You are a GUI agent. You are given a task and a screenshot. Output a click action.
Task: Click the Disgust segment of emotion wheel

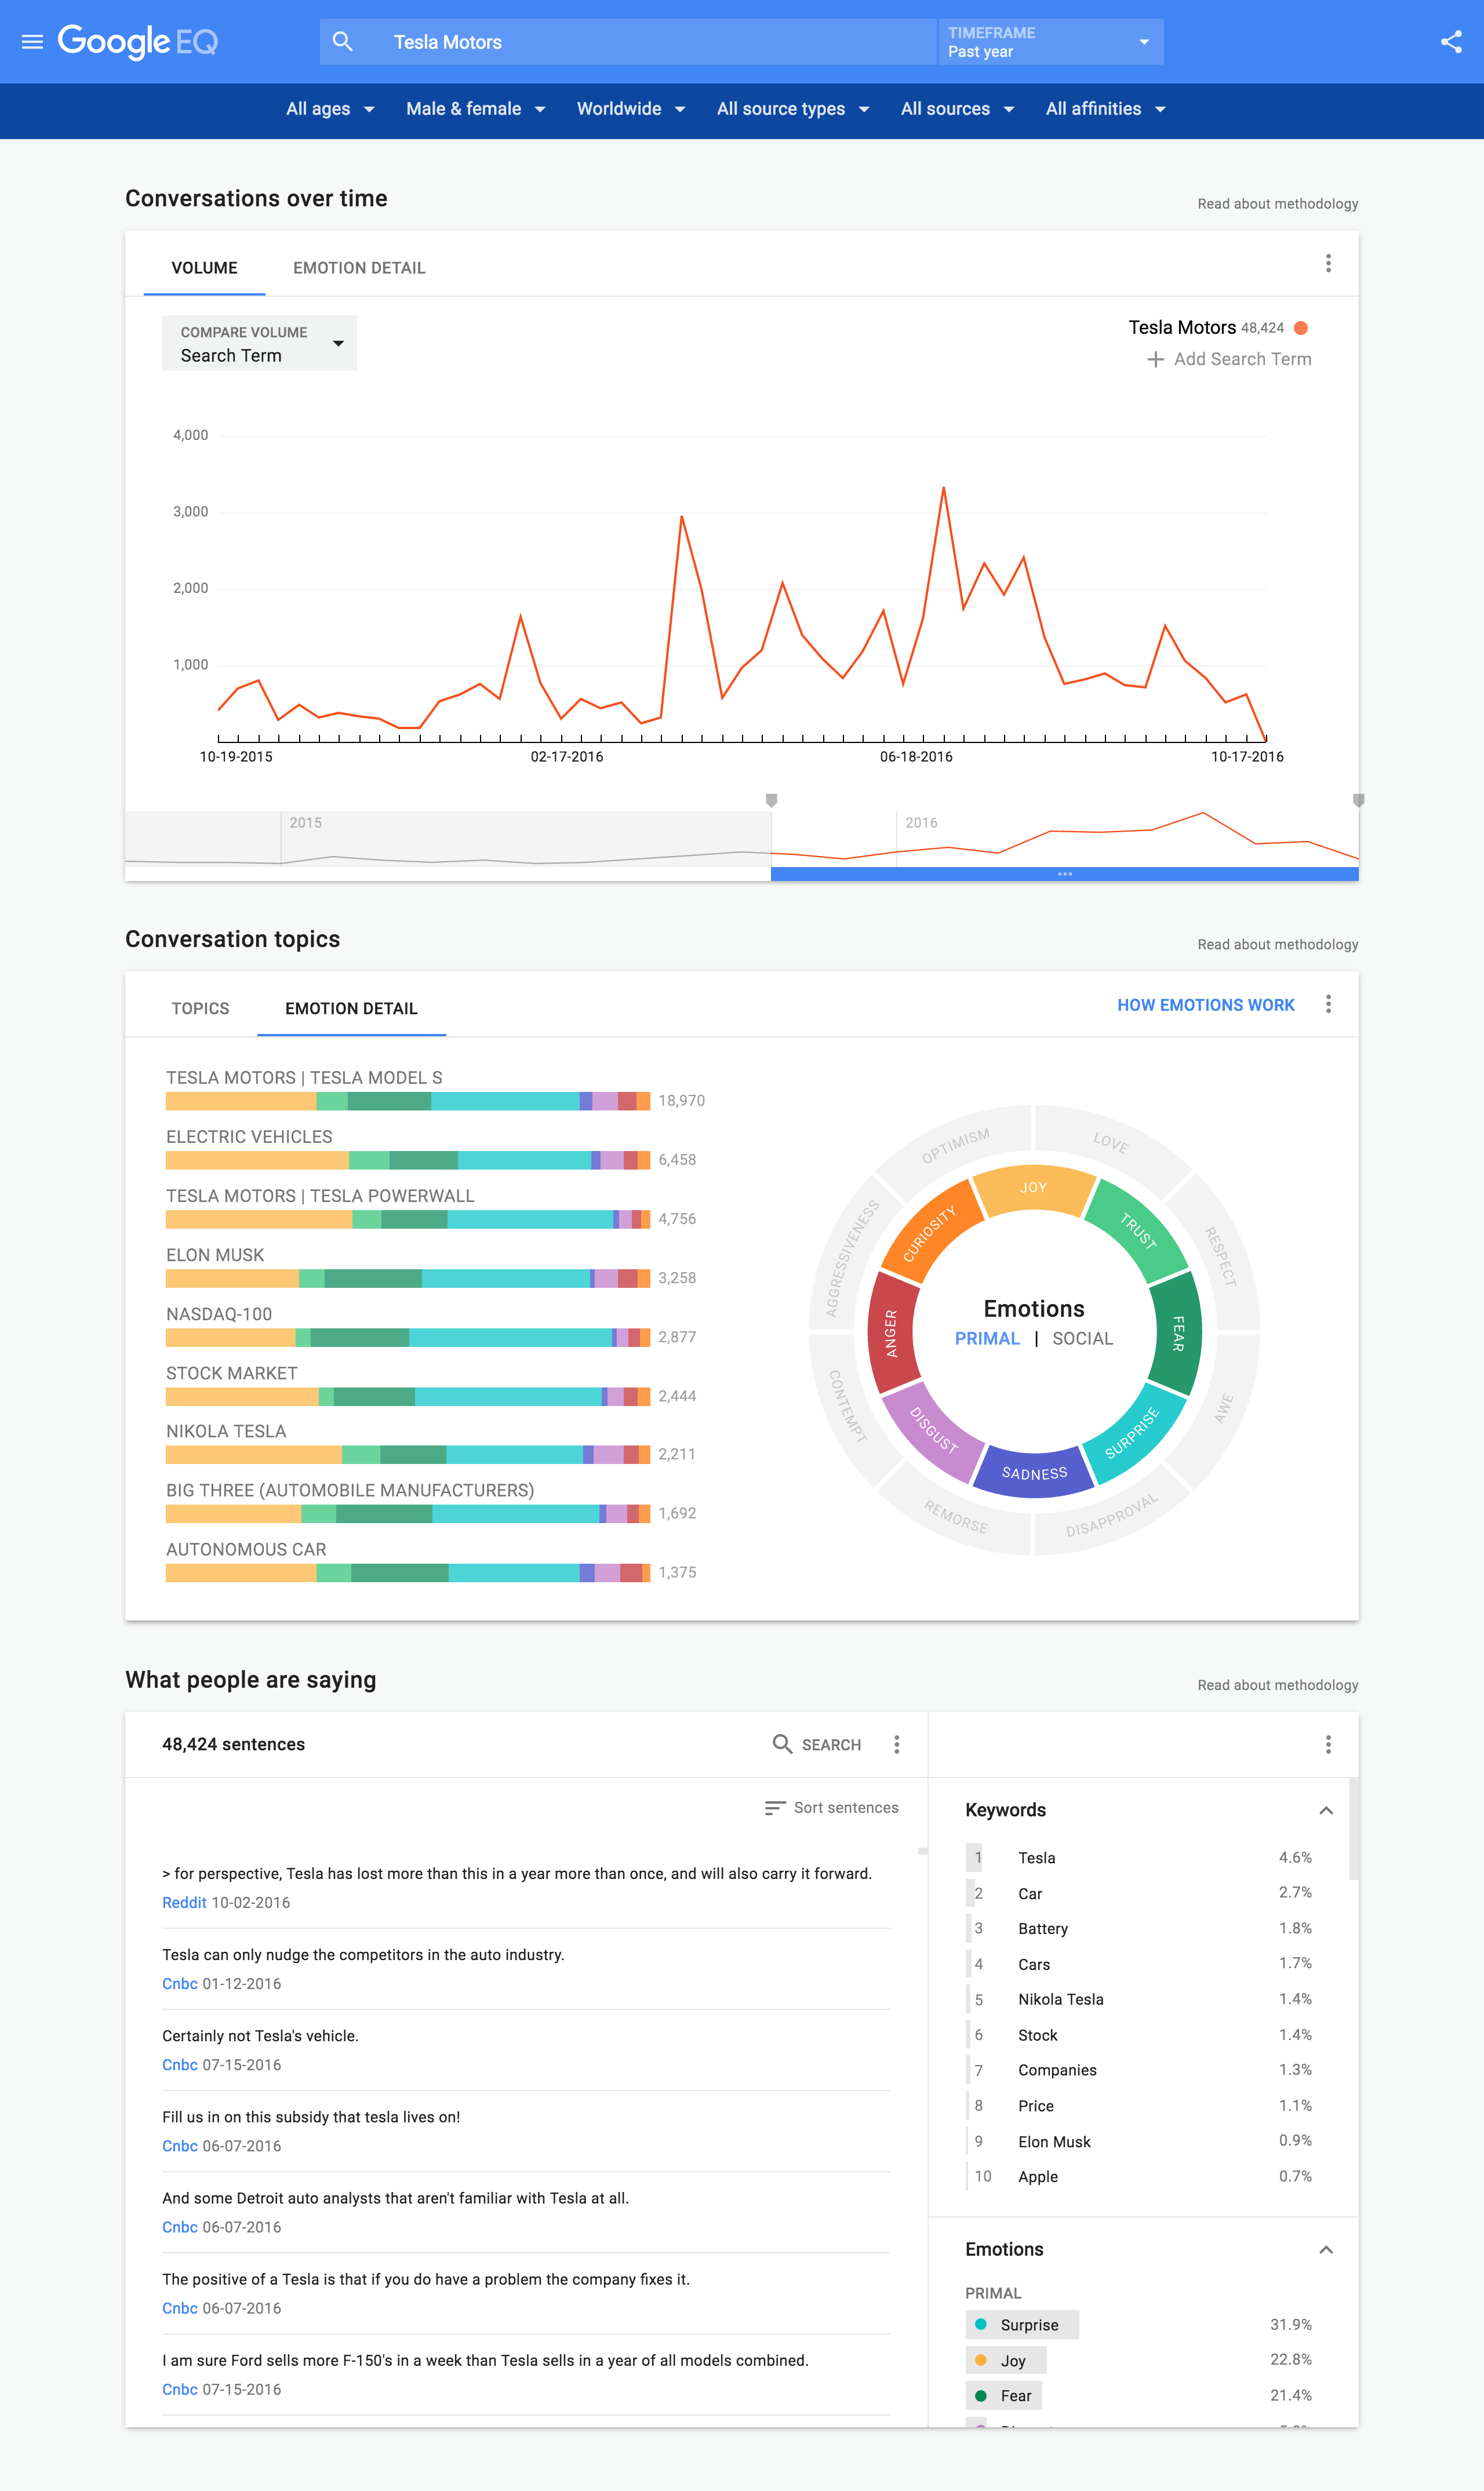(934, 1430)
